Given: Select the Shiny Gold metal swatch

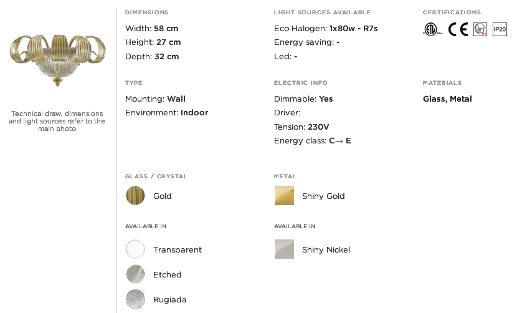Looking at the screenshot, I should tap(284, 195).
